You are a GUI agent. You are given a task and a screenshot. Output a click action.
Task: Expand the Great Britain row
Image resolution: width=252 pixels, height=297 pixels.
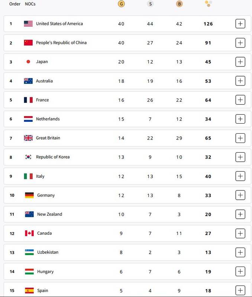point(240,138)
